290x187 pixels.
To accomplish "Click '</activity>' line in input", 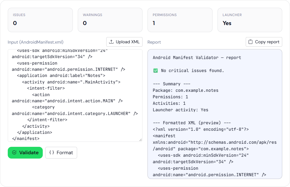I will (36, 126).
